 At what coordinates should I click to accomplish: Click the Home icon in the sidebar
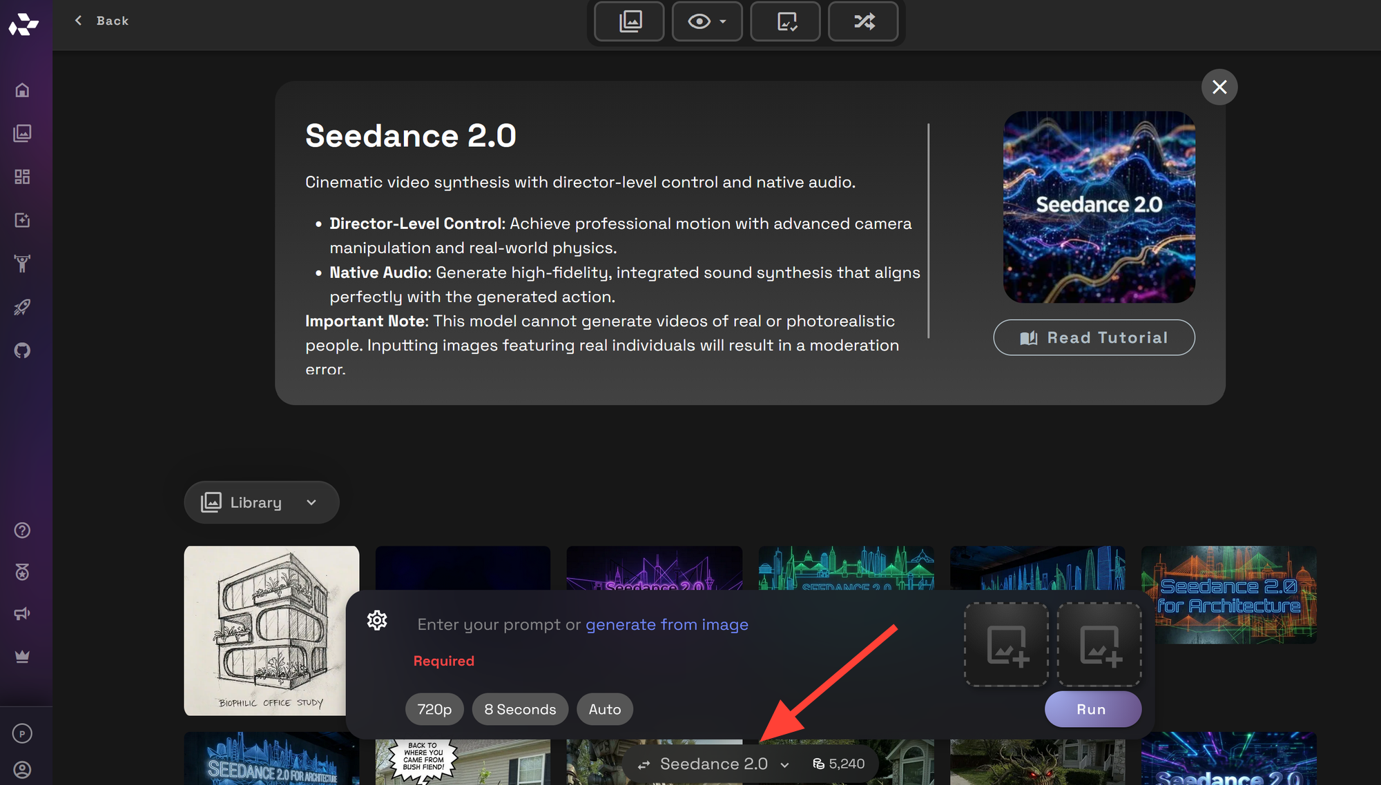point(23,90)
